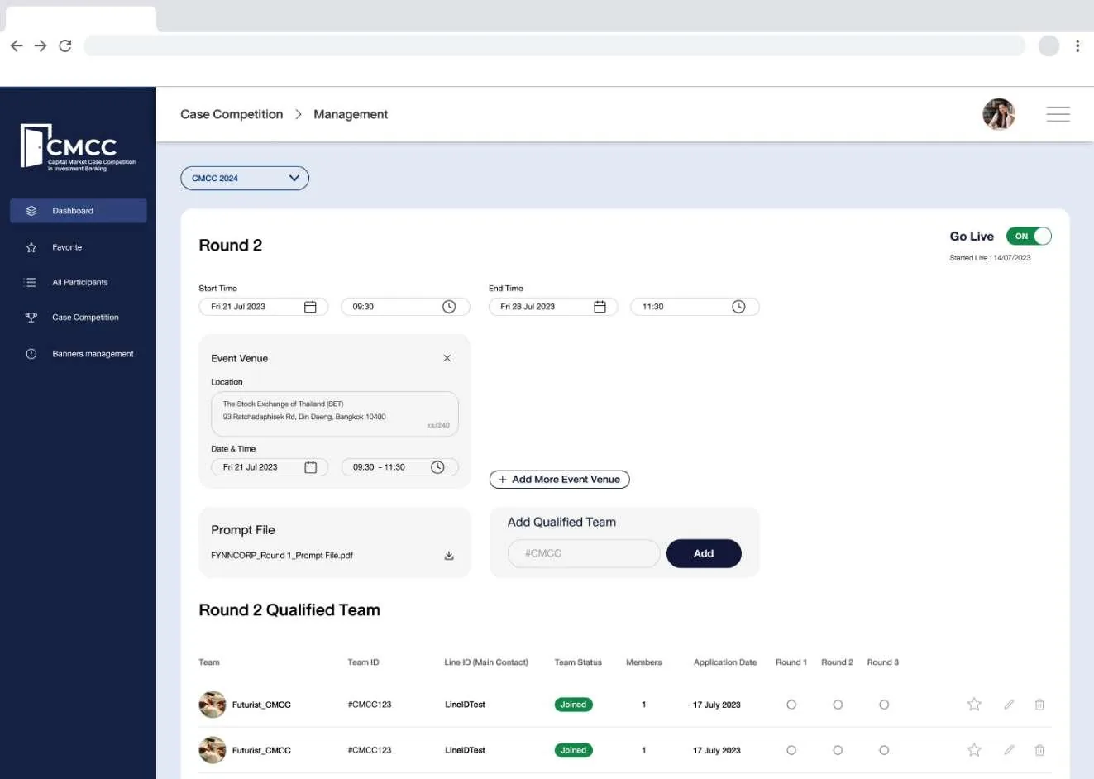The width and height of the screenshot is (1094, 779).
Task: Open clock picker for 11:30 end time
Action: (738, 307)
